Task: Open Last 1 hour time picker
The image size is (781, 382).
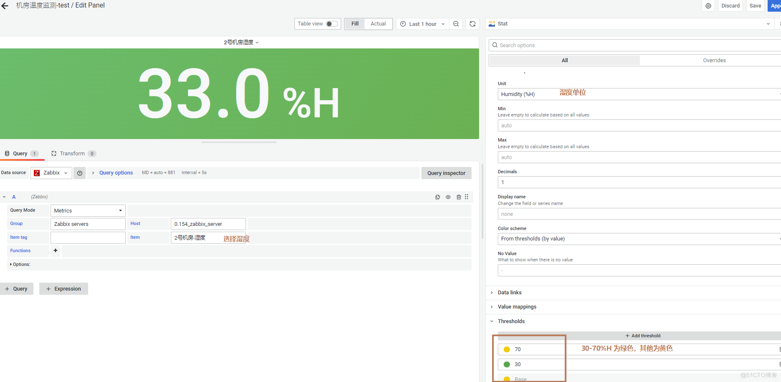Action: 422,24
